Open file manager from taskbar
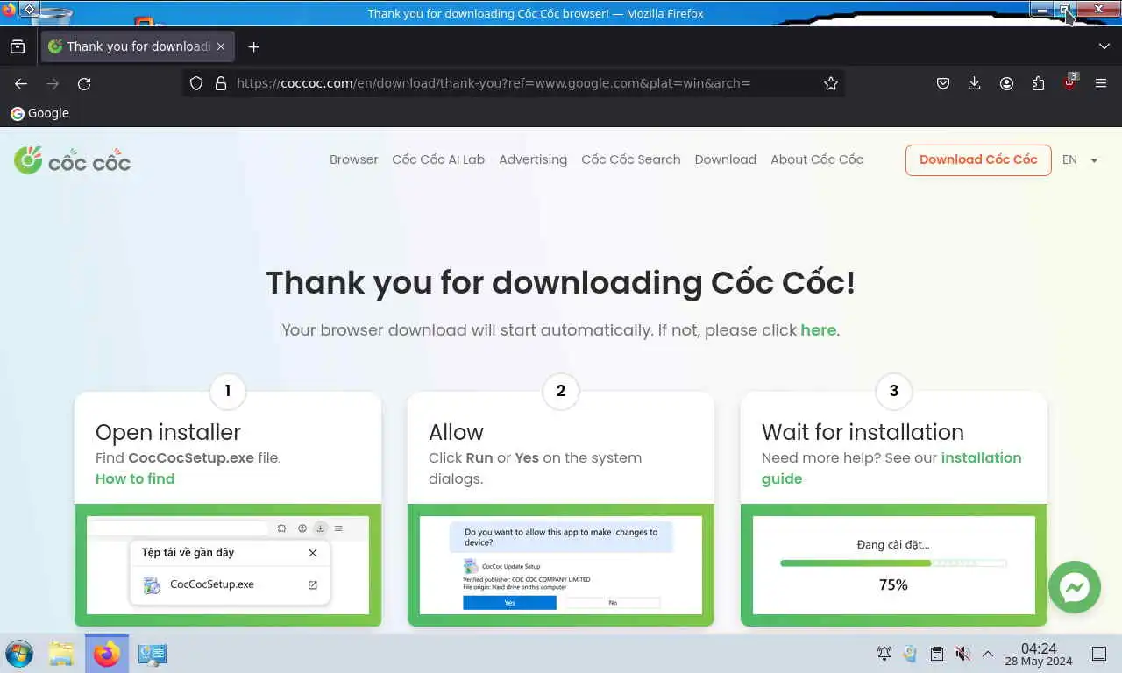Viewport: 1122px width, 673px height. [60, 654]
